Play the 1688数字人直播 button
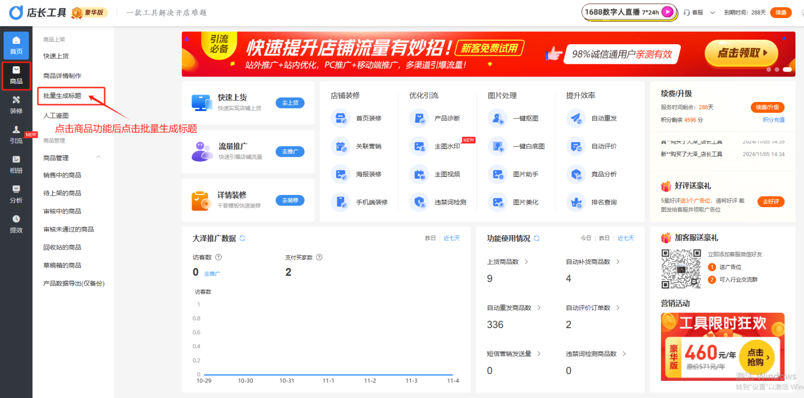Viewport: 804px width, 398px height. click(x=667, y=12)
